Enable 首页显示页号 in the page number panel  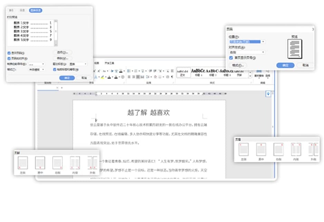pyautogui.click(x=231, y=58)
